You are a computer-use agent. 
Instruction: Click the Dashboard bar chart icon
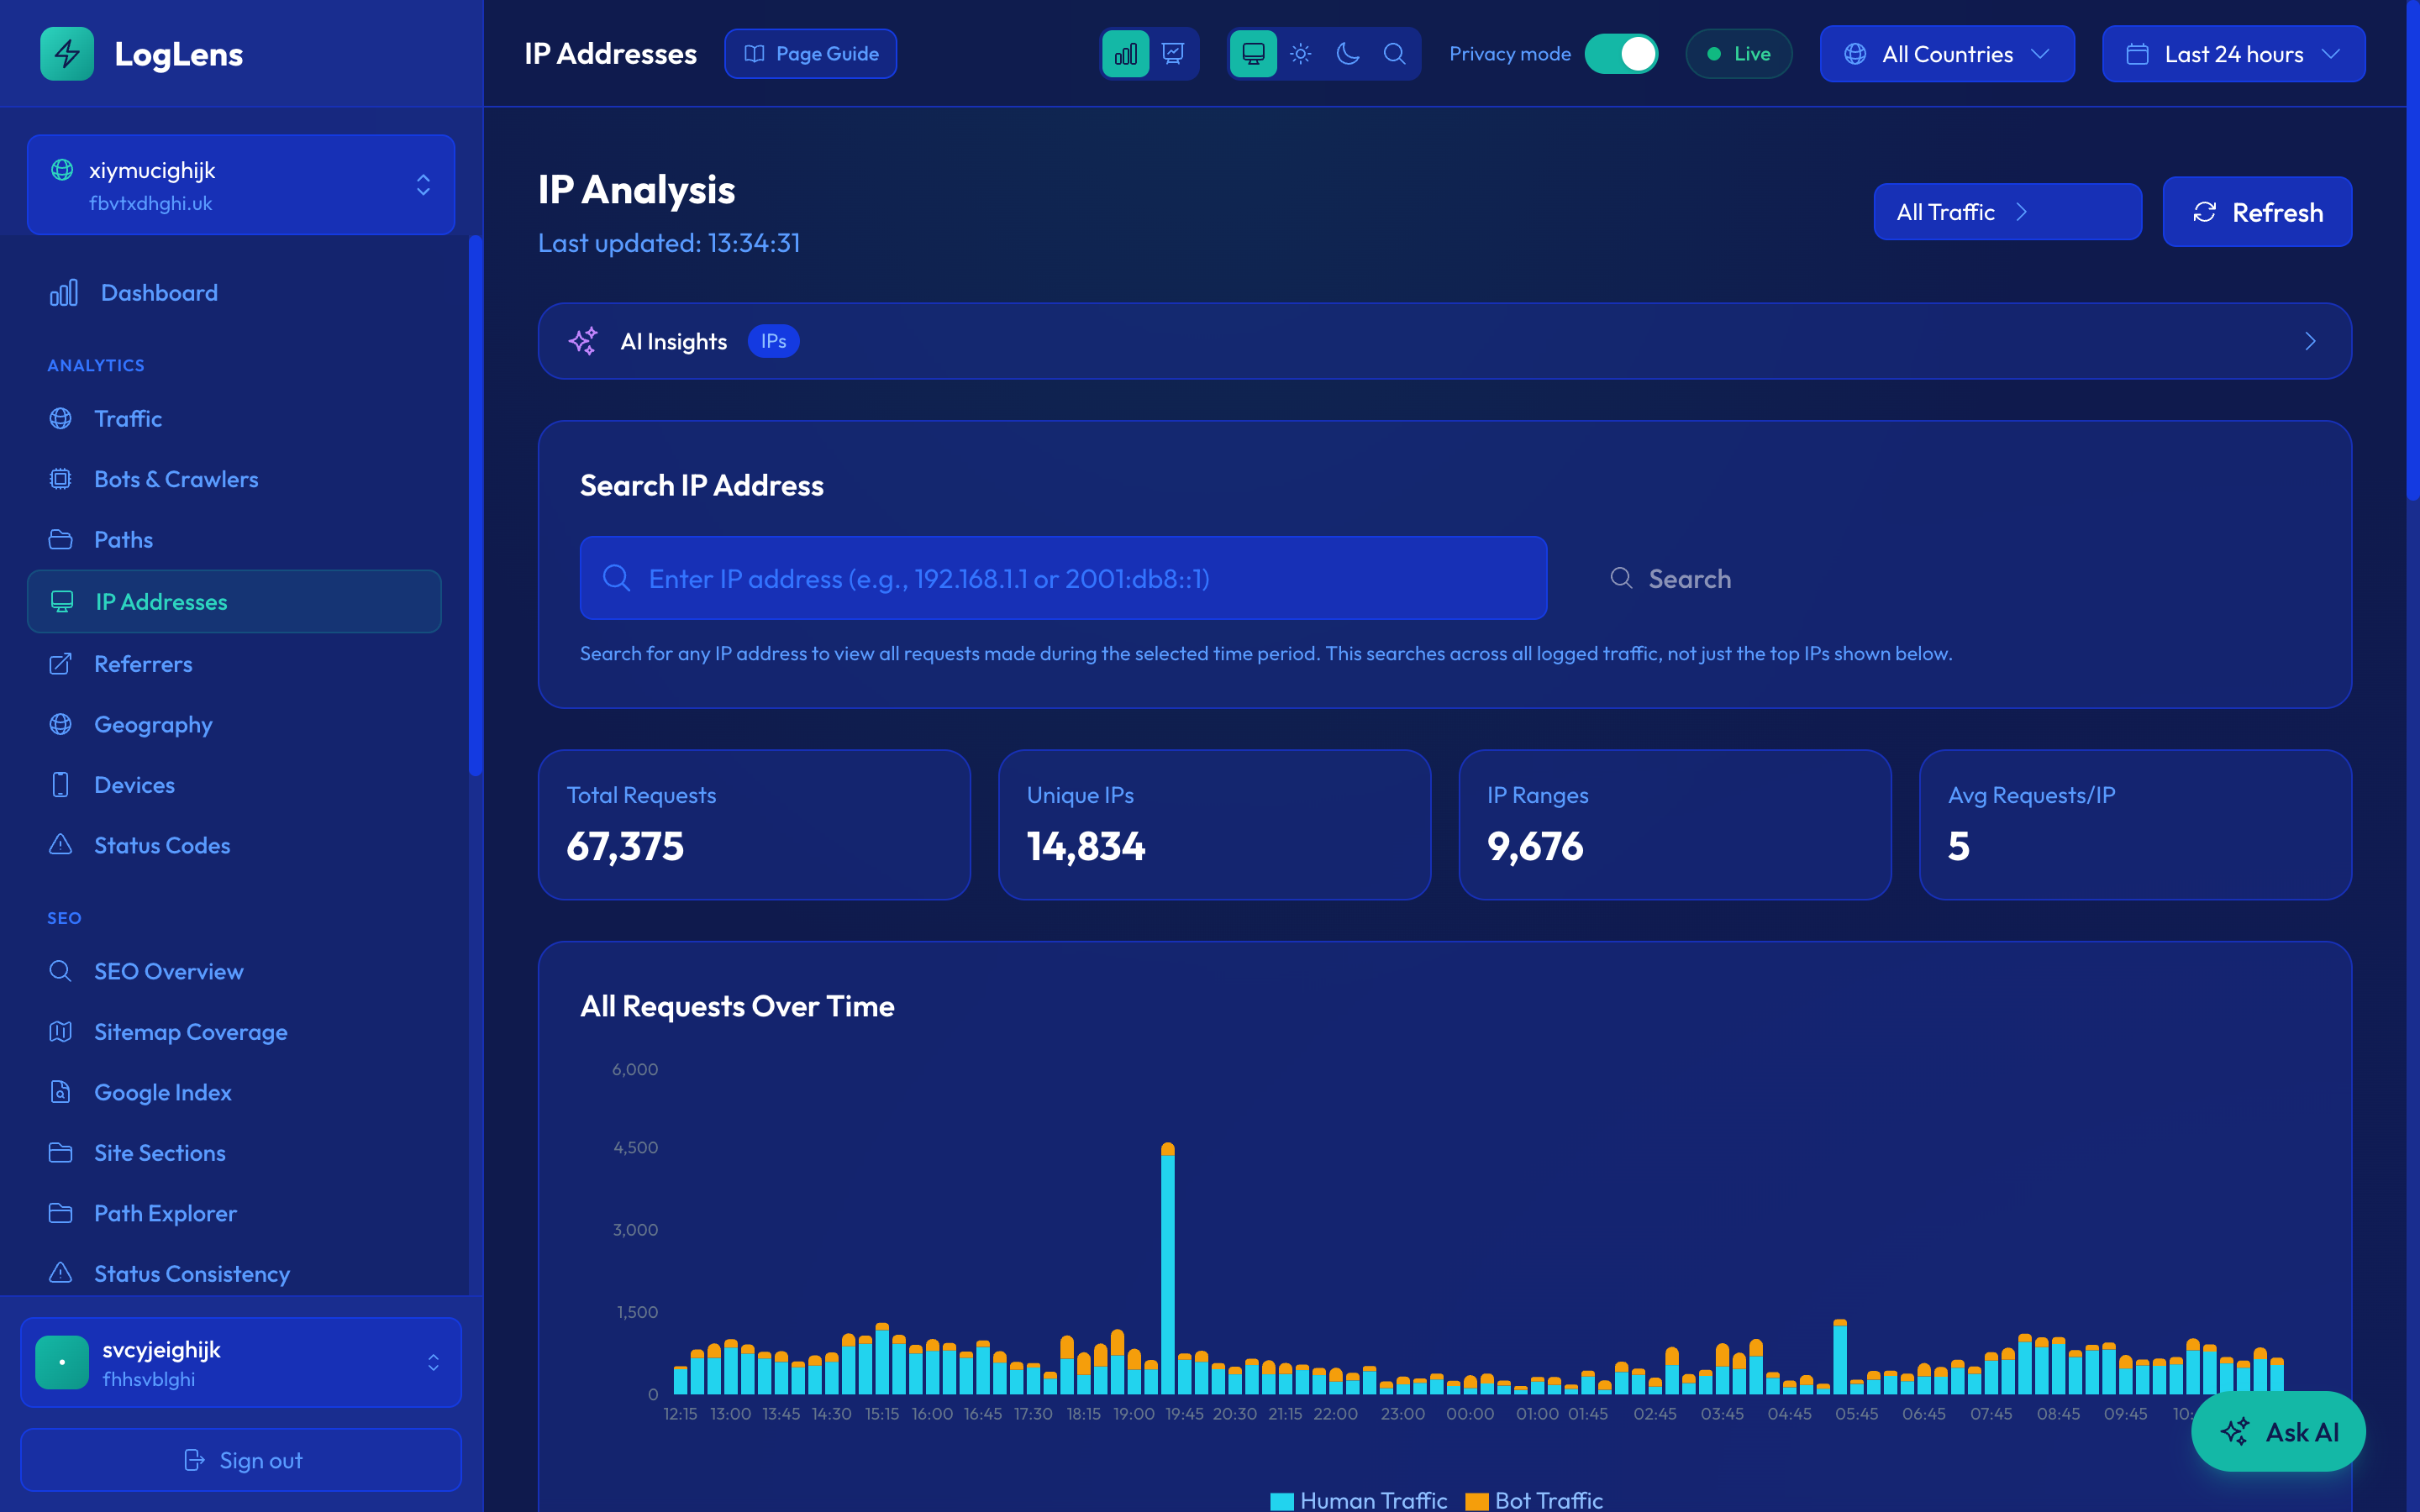63,293
